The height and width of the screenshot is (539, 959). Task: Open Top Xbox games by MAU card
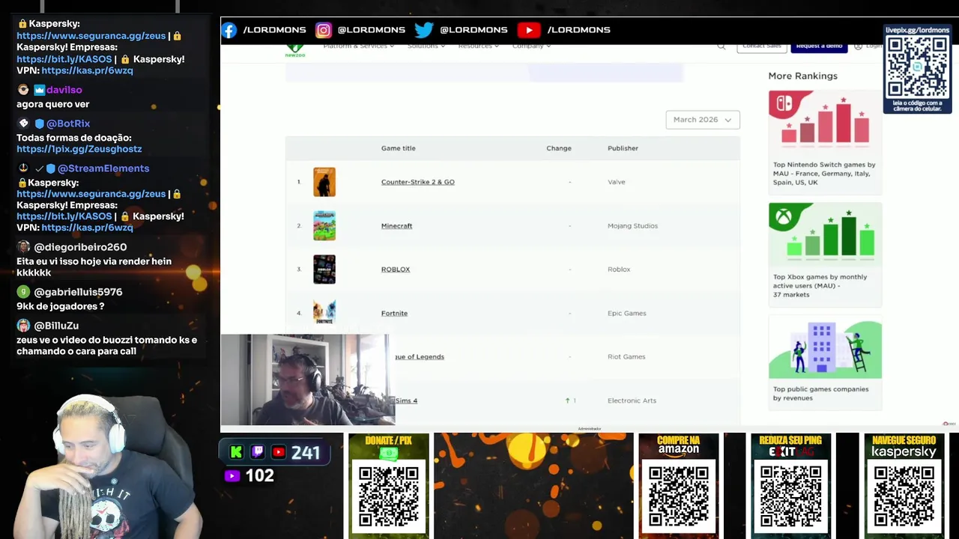pyautogui.click(x=825, y=255)
